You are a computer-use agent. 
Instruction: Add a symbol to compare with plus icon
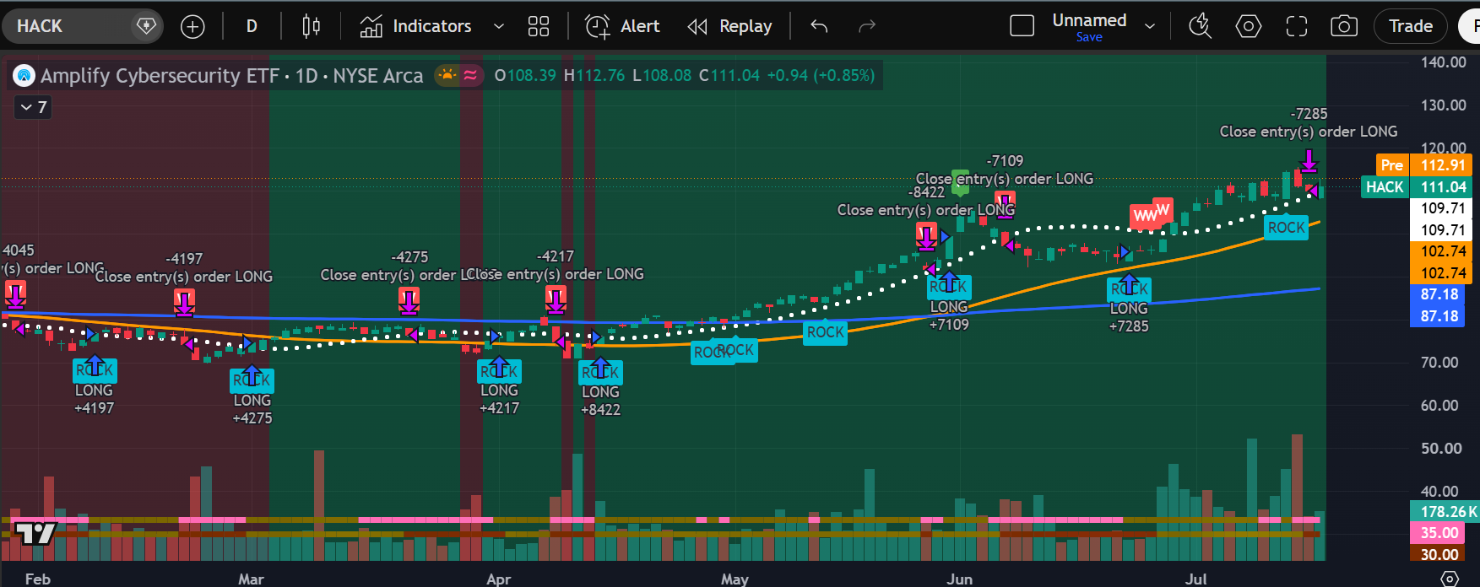coord(192,27)
